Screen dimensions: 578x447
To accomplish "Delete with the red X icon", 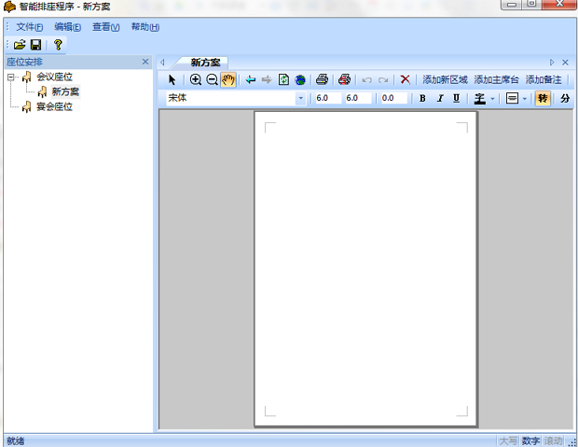I will (406, 79).
